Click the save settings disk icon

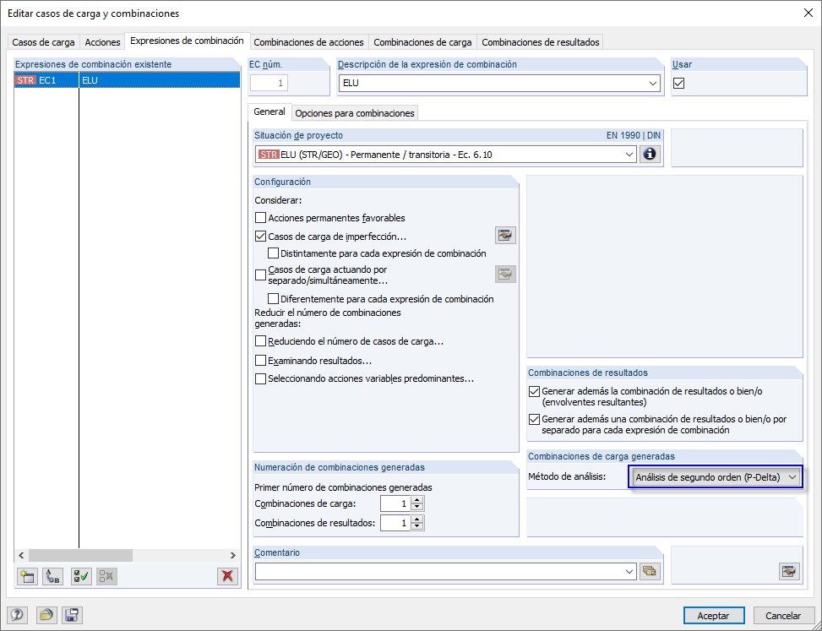[72, 615]
